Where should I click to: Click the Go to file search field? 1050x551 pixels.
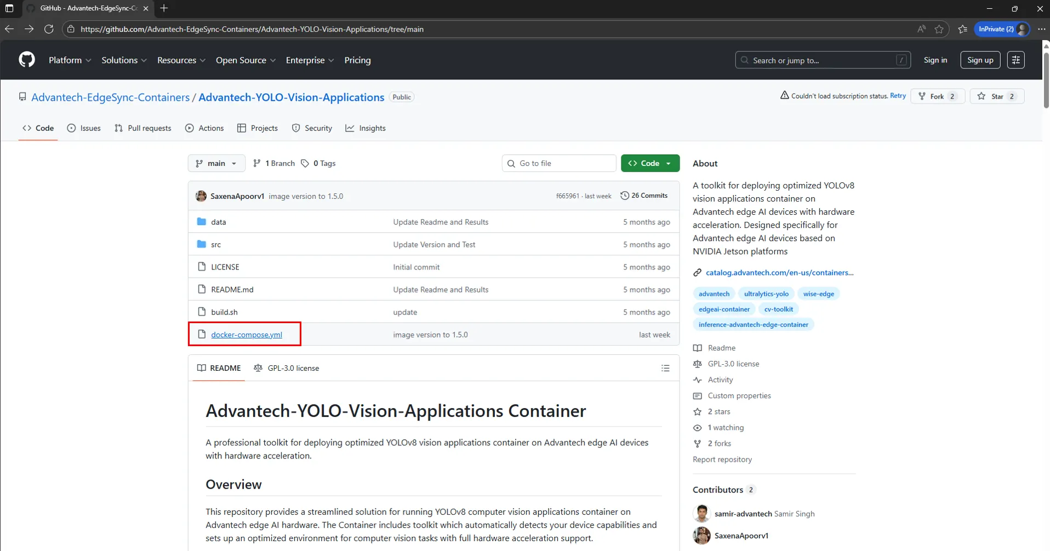coord(558,163)
